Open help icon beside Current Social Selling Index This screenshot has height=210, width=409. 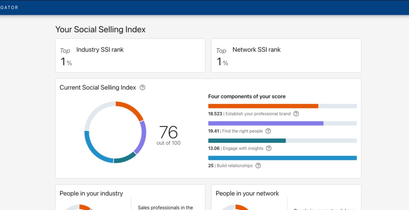click(x=142, y=87)
